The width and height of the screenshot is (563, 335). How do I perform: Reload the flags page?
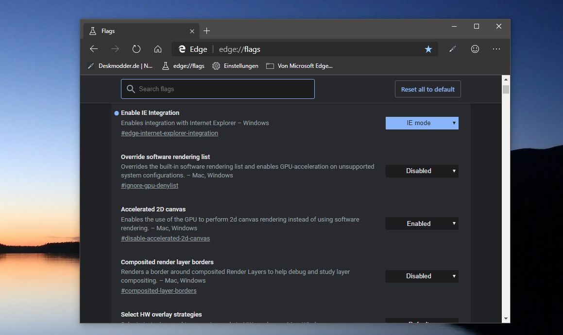(x=136, y=49)
